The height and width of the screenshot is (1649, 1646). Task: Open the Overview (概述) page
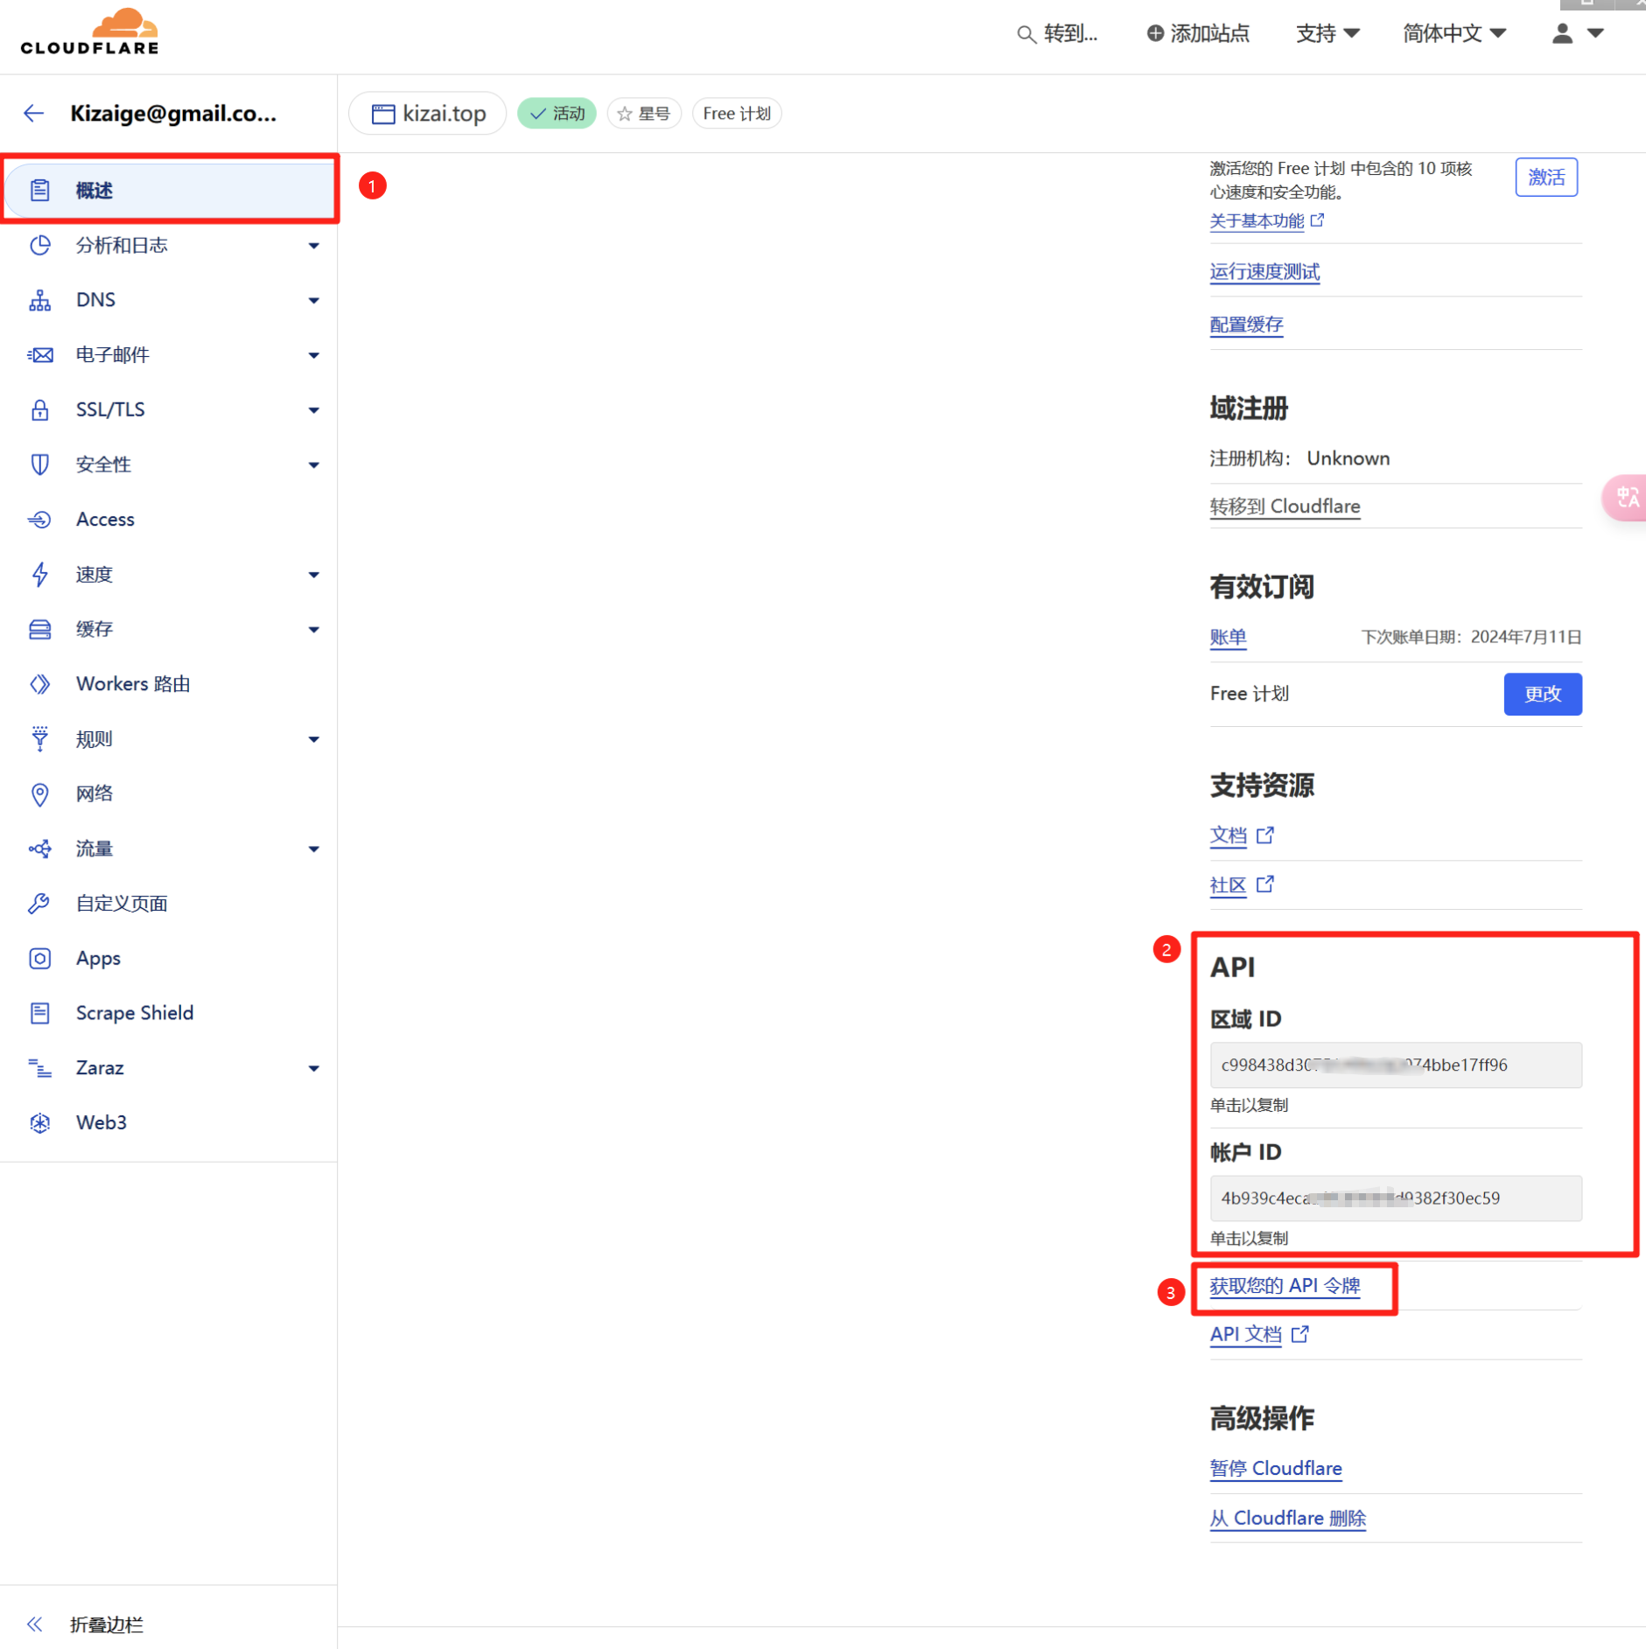pyautogui.click(x=170, y=190)
